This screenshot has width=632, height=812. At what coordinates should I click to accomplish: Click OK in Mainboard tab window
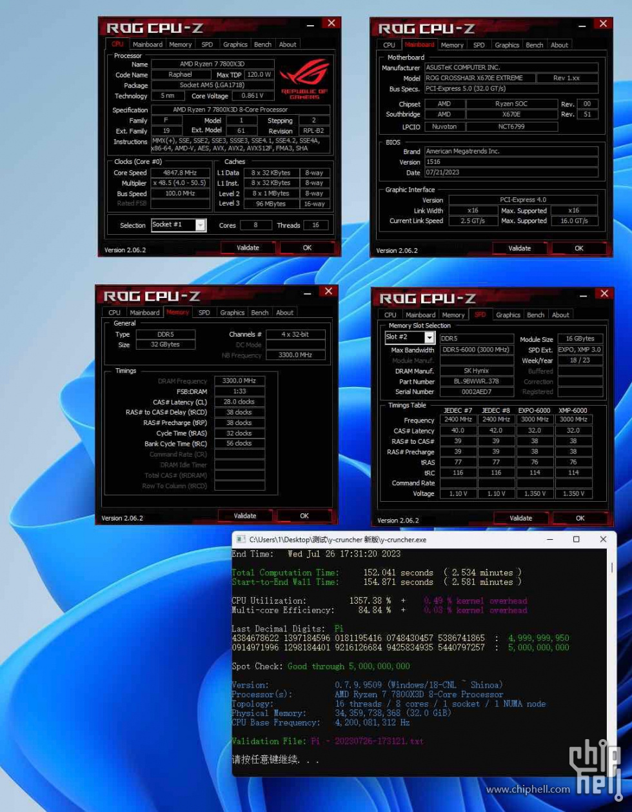579,248
